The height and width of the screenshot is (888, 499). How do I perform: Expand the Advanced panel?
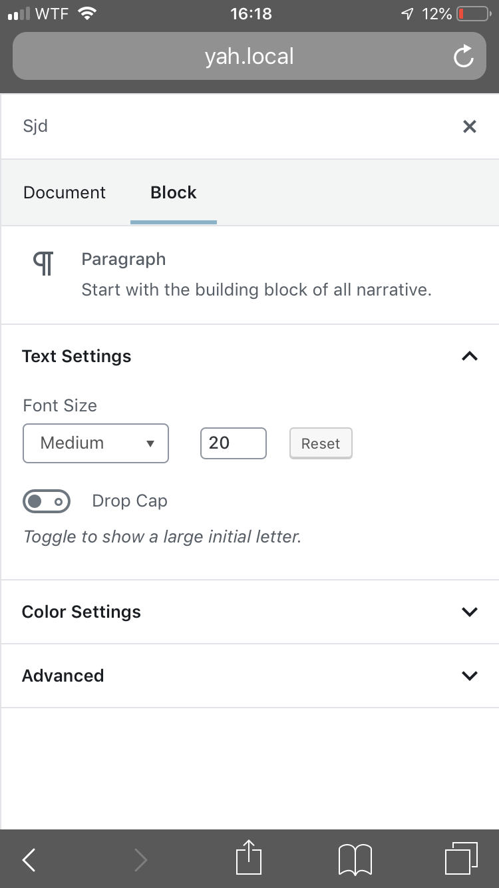470,676
